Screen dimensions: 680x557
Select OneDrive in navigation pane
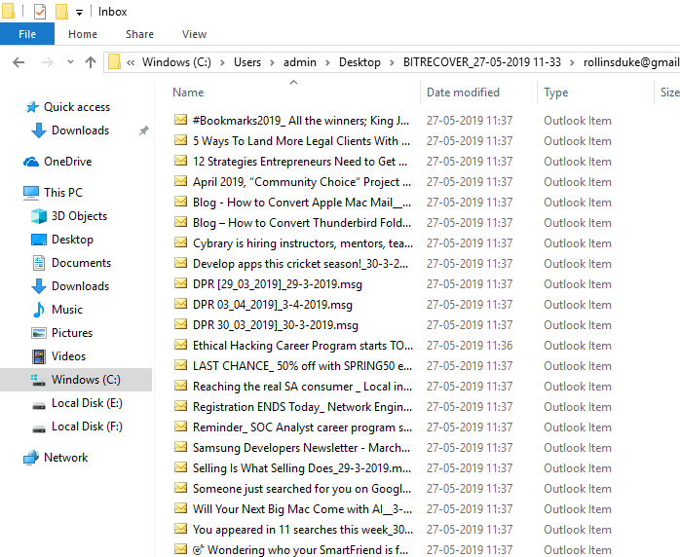click(67, 162)
